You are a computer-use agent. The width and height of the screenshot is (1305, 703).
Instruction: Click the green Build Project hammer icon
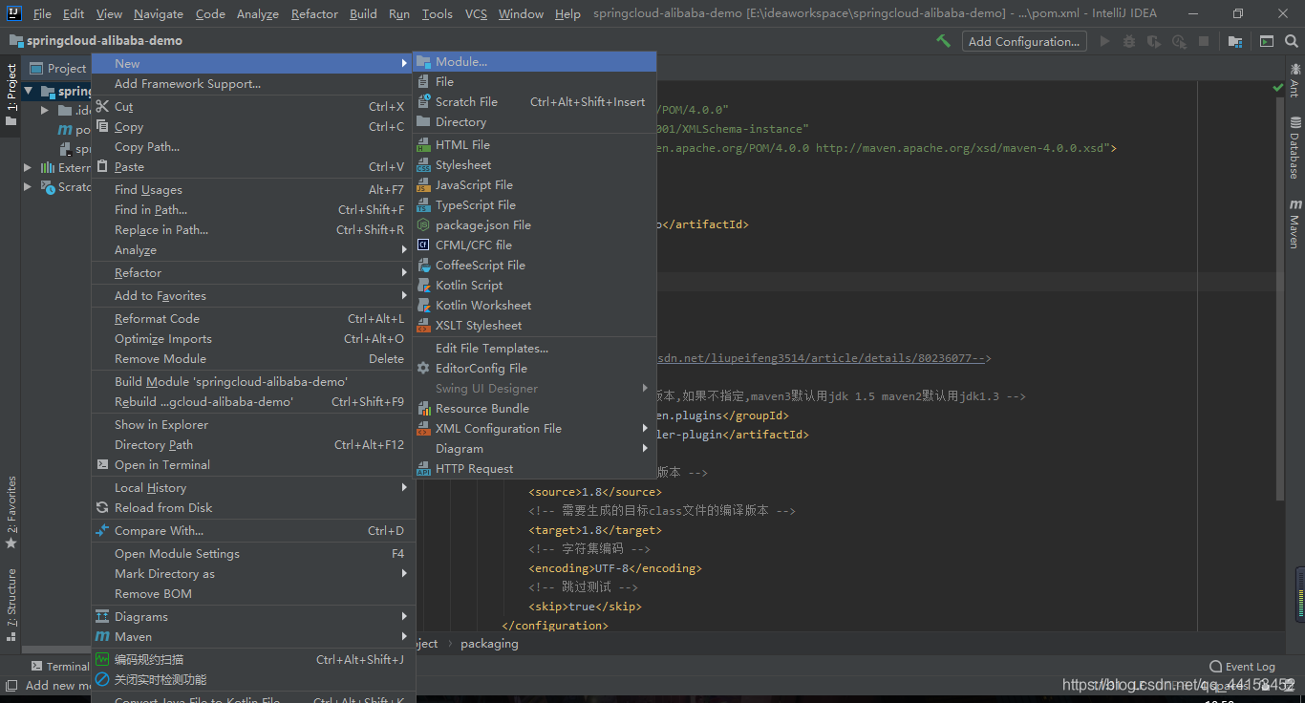pyautogui.click(x=943, y=41)
